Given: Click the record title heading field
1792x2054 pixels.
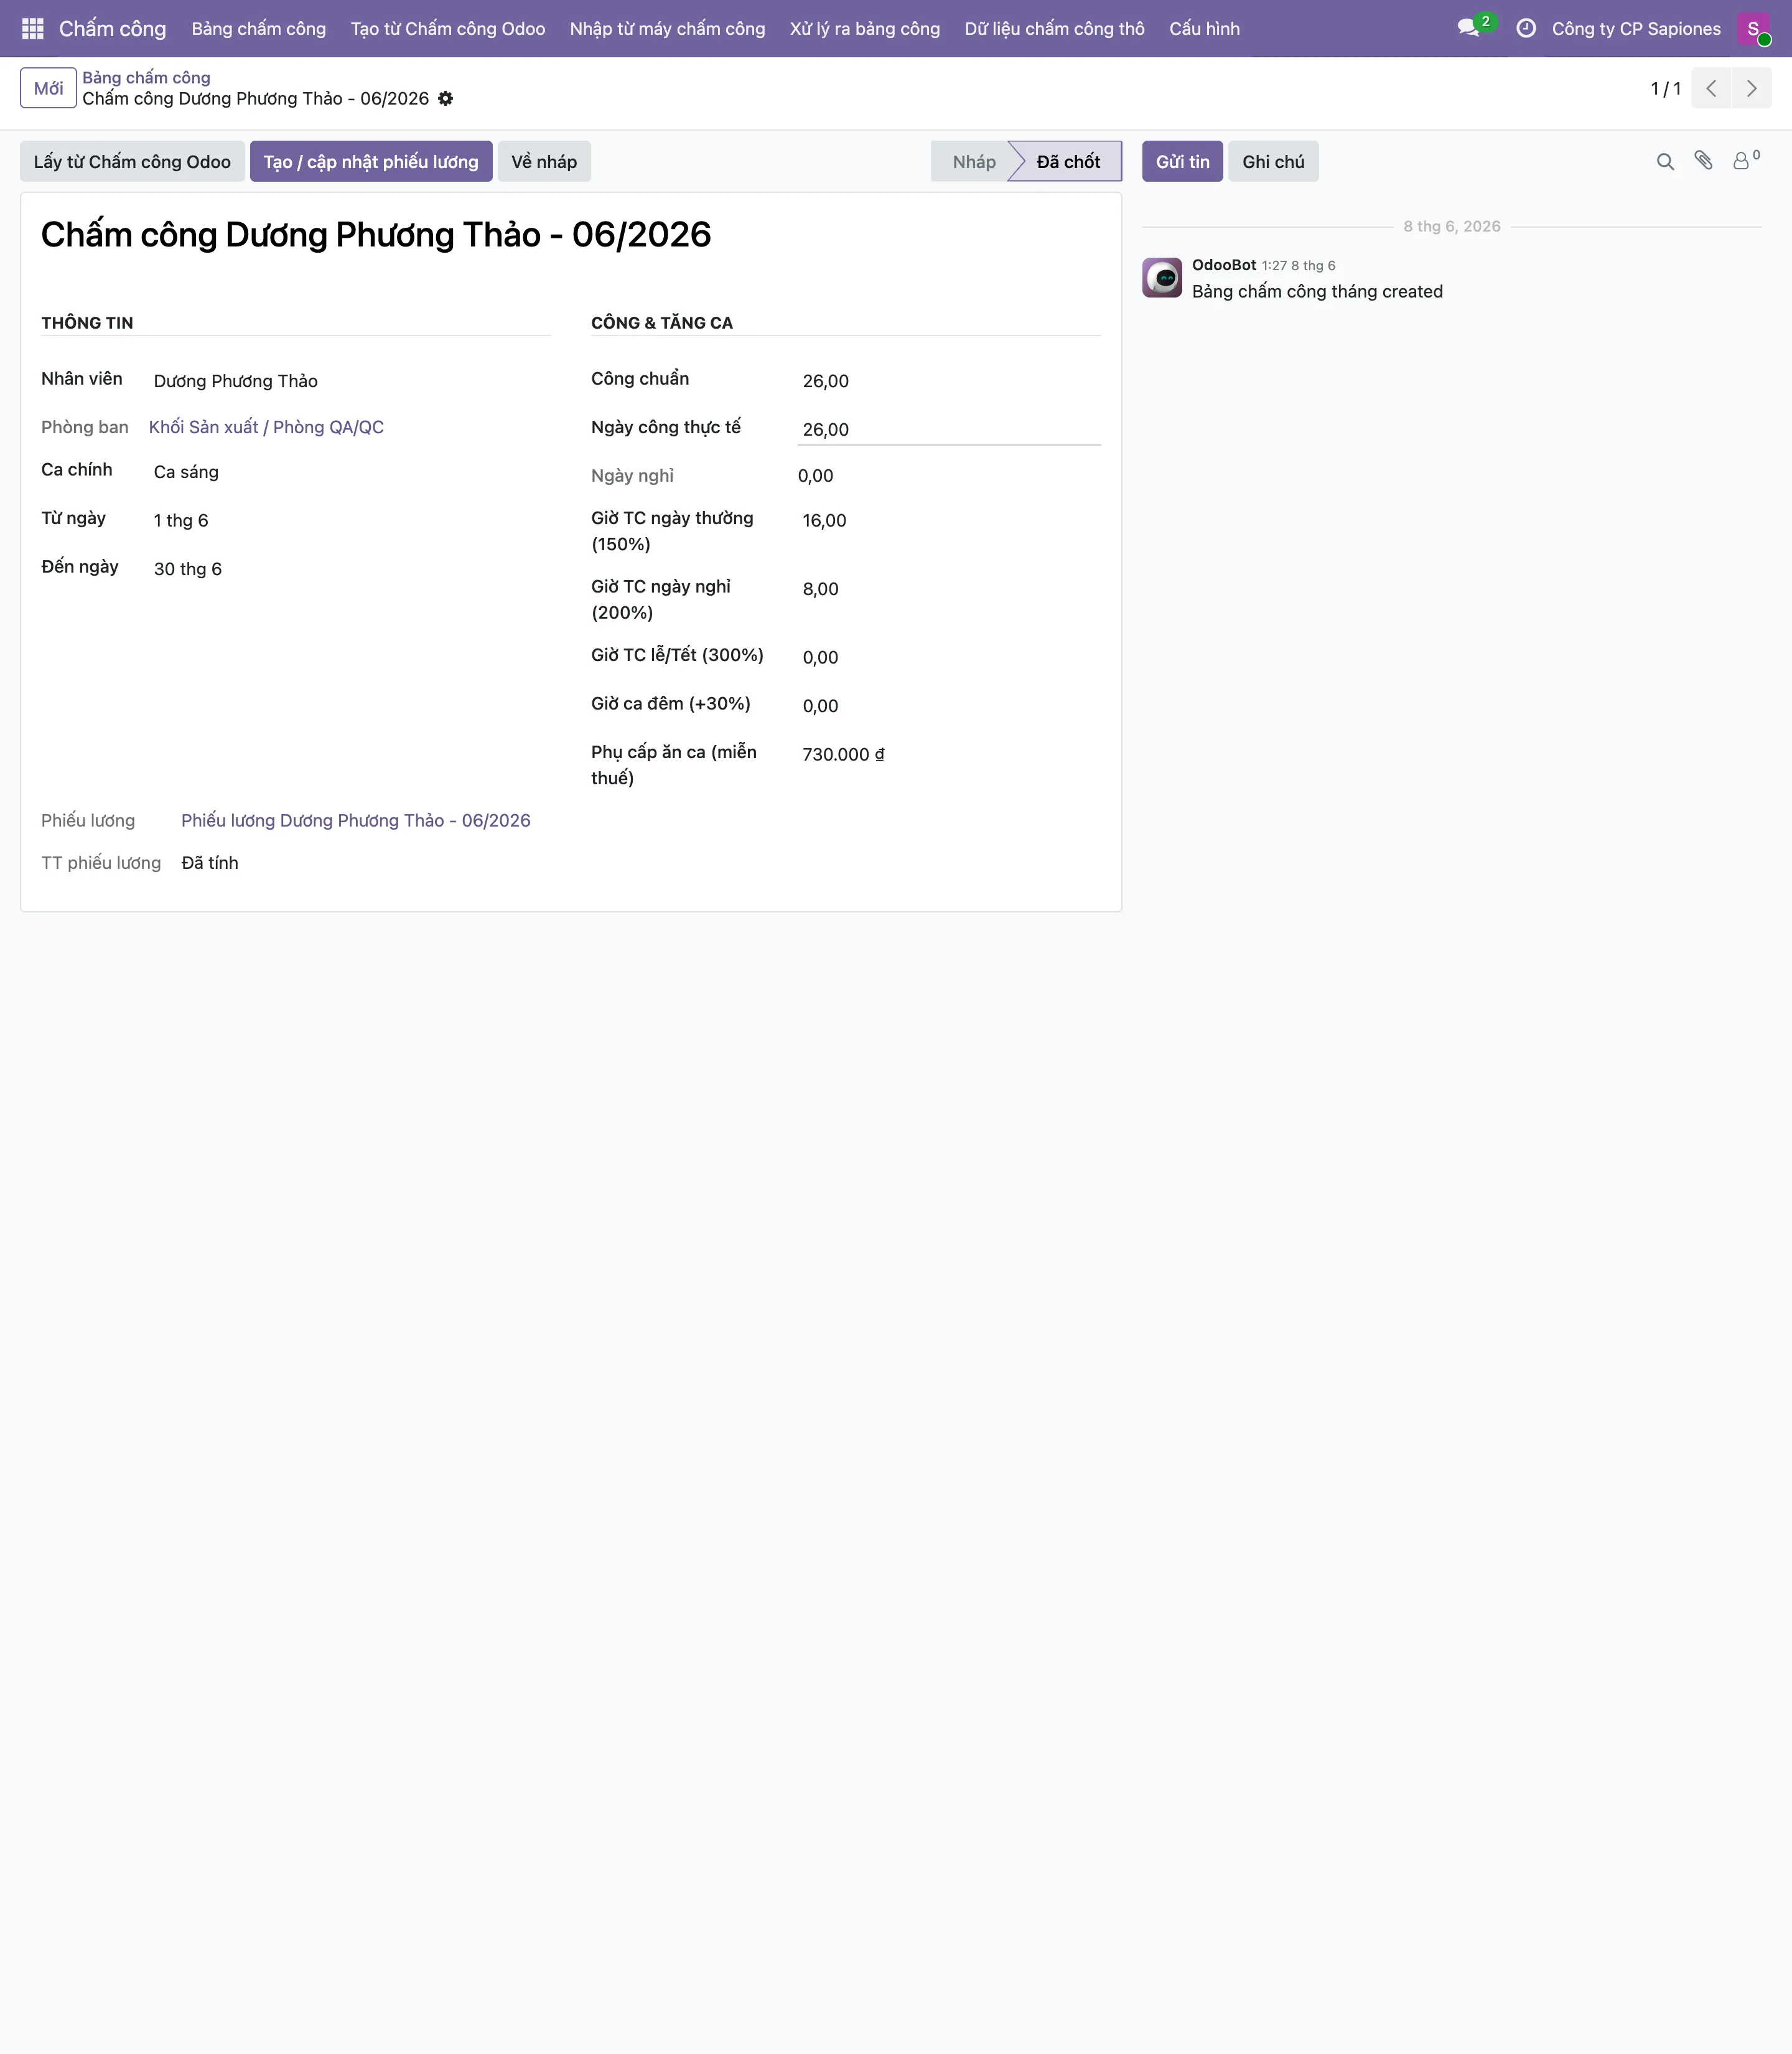Looking at the screenshot, I should (571, 235).
